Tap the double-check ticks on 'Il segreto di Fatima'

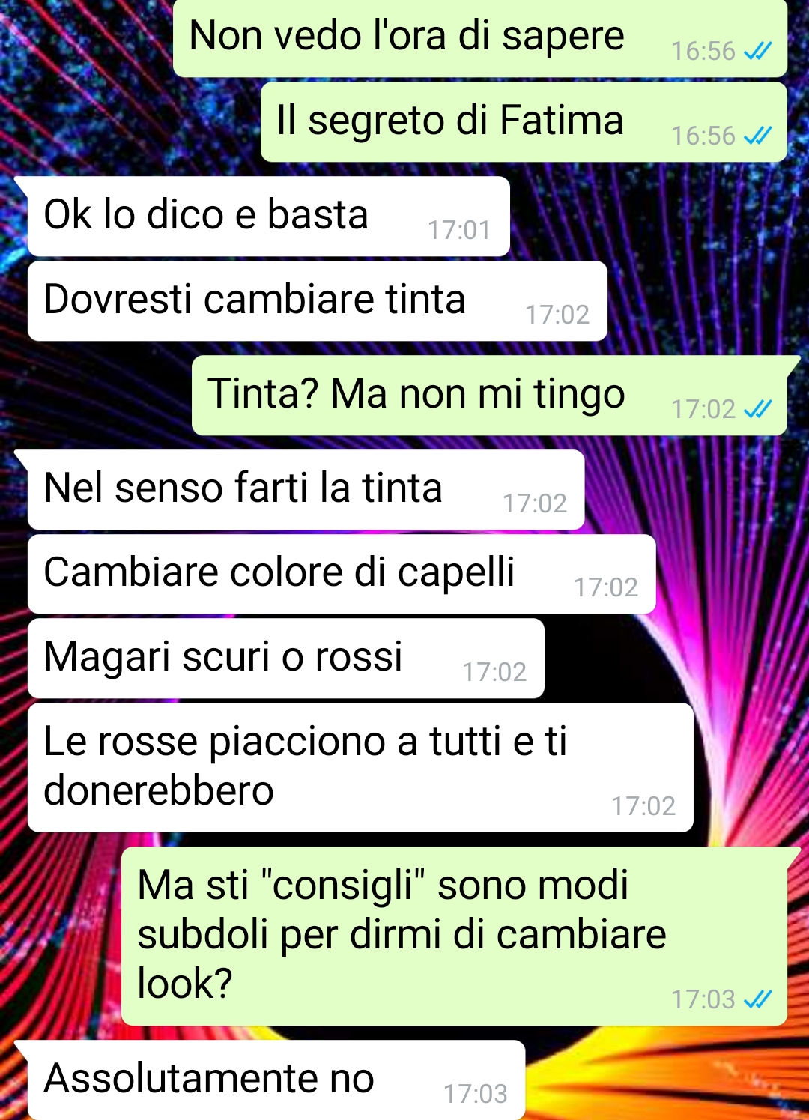pos(758,136)
